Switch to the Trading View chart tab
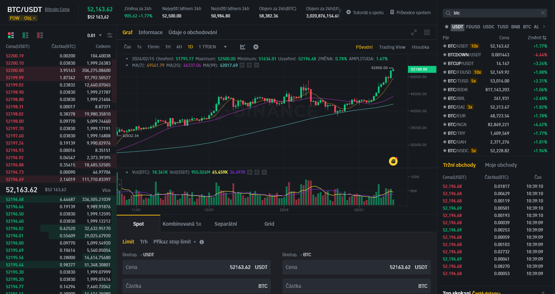This screenshot has width=555, height=294. 392,47
